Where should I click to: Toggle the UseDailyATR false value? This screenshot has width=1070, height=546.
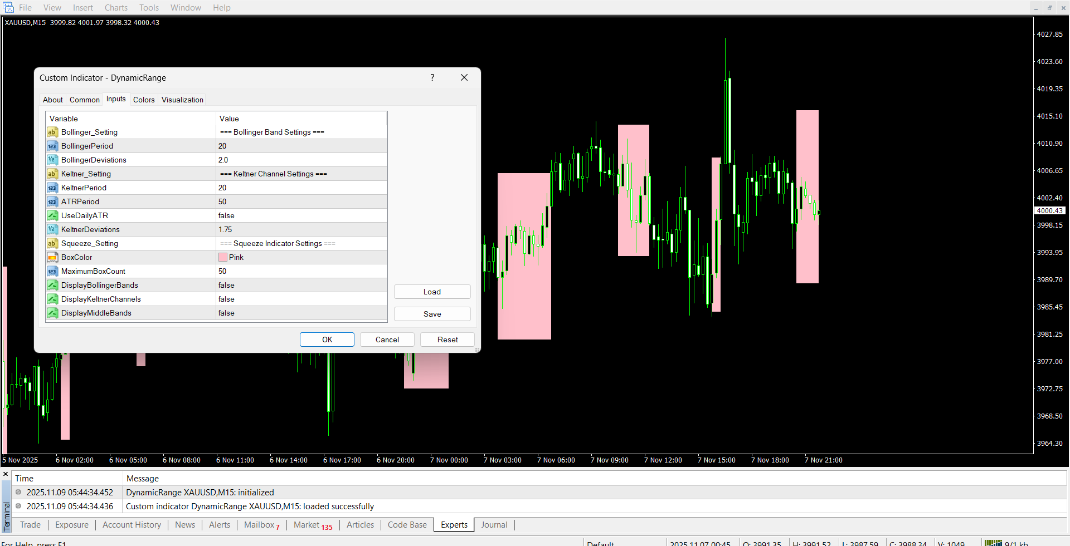click(301, 215)
